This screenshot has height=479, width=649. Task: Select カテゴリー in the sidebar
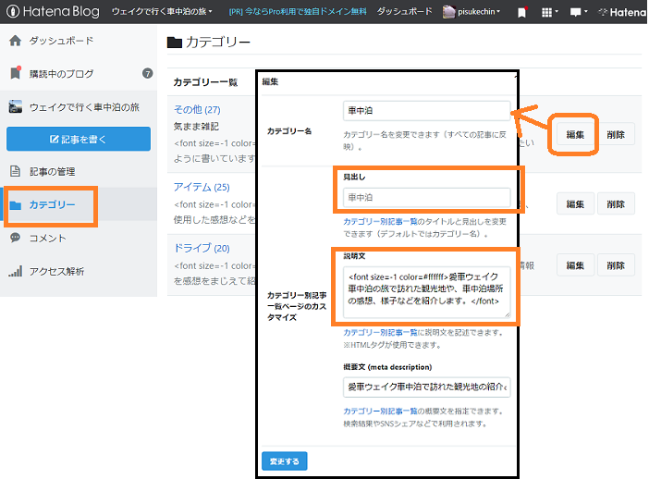(52, 204)
